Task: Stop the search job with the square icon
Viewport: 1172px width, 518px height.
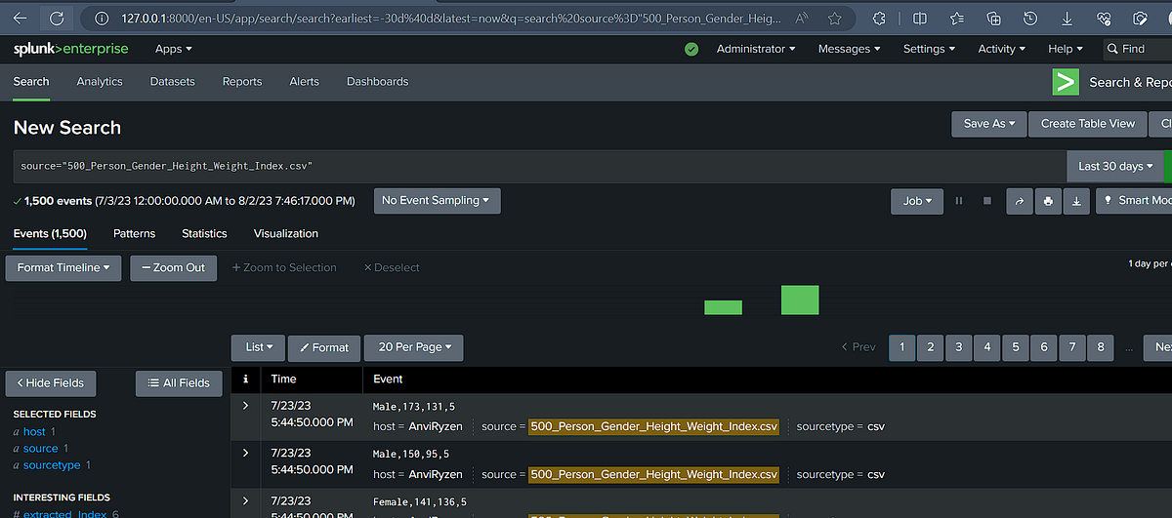Action: click(987, 201)
